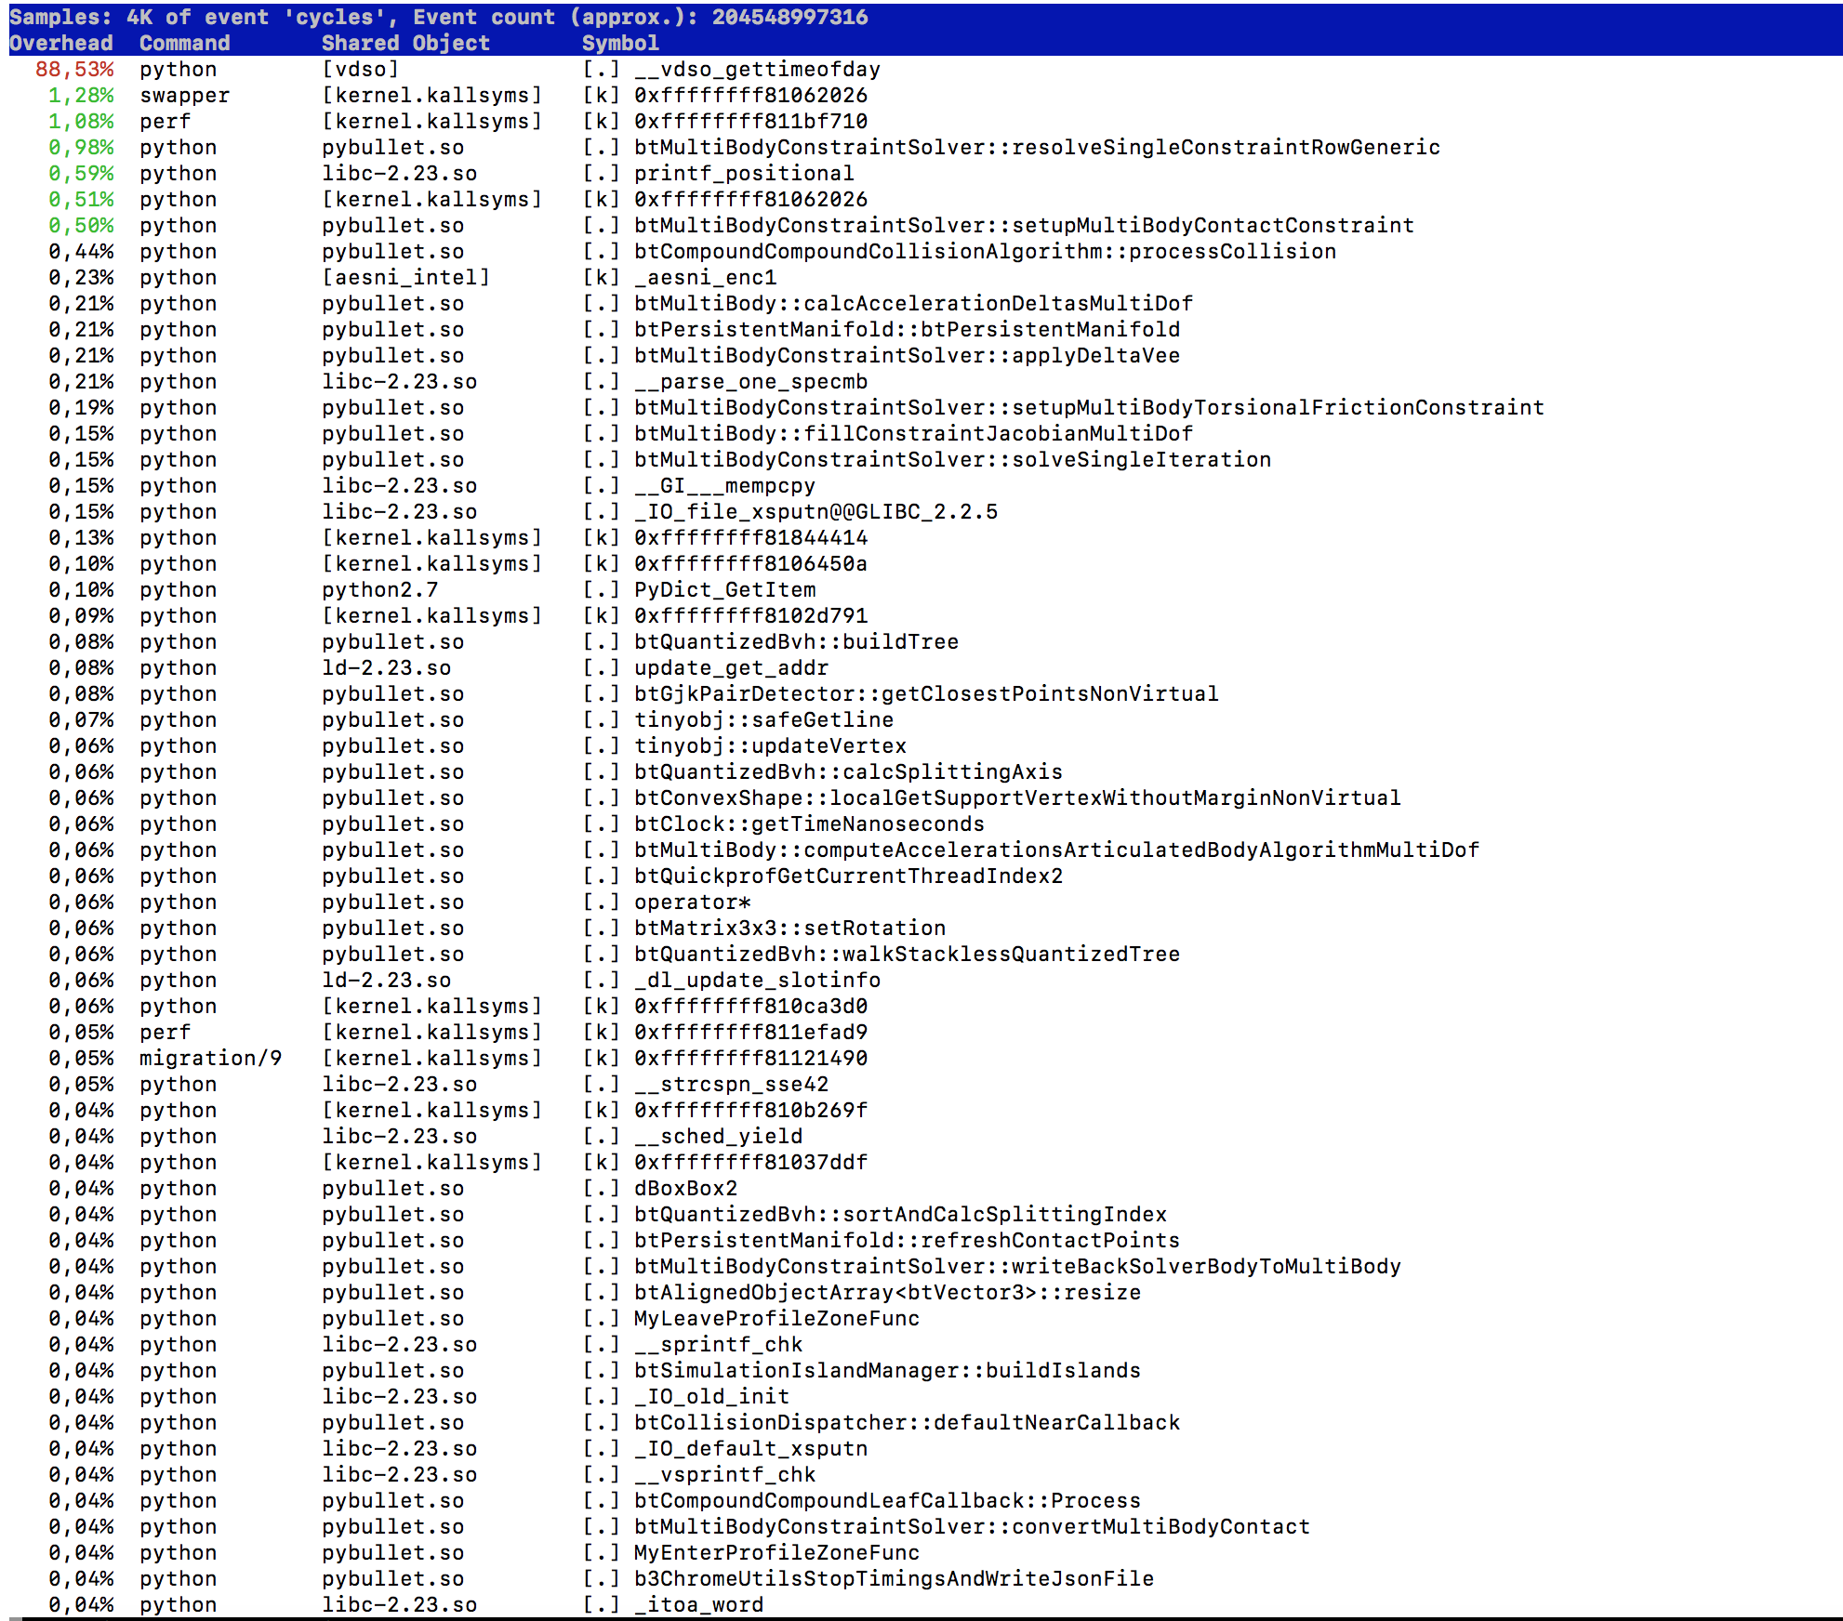Select the dBoxBox2 symbol entry
Screen dimensions: 1843x1621
click(x=685, y=1189)
